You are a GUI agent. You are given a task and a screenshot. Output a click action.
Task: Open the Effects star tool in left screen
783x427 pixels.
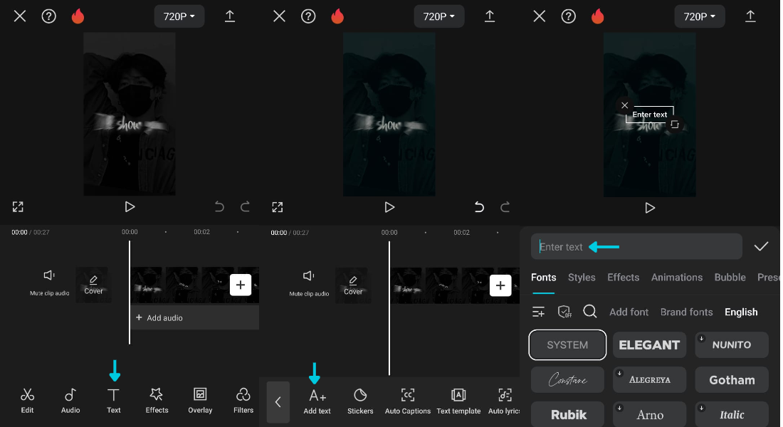(x=157, y=401)
